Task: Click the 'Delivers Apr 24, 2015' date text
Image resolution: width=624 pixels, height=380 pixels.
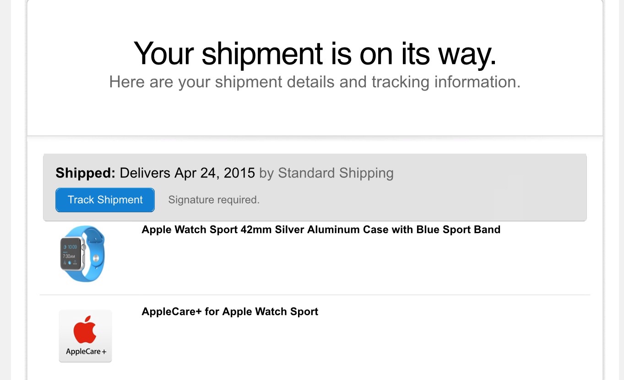Action: click(x=187, y=173)
